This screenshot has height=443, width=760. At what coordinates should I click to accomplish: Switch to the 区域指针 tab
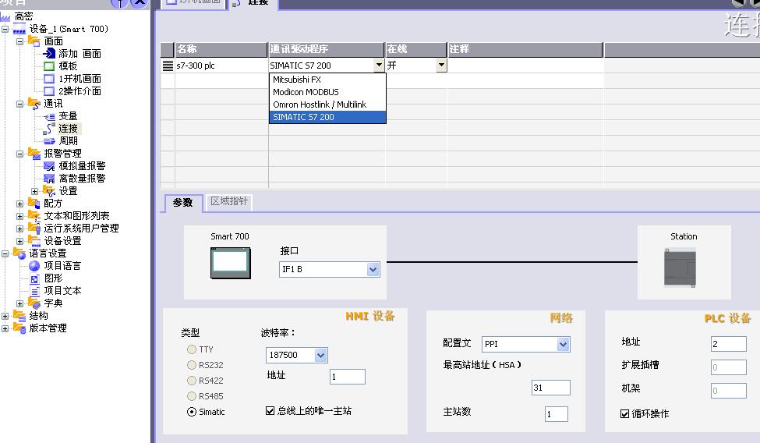coord(228,201)
